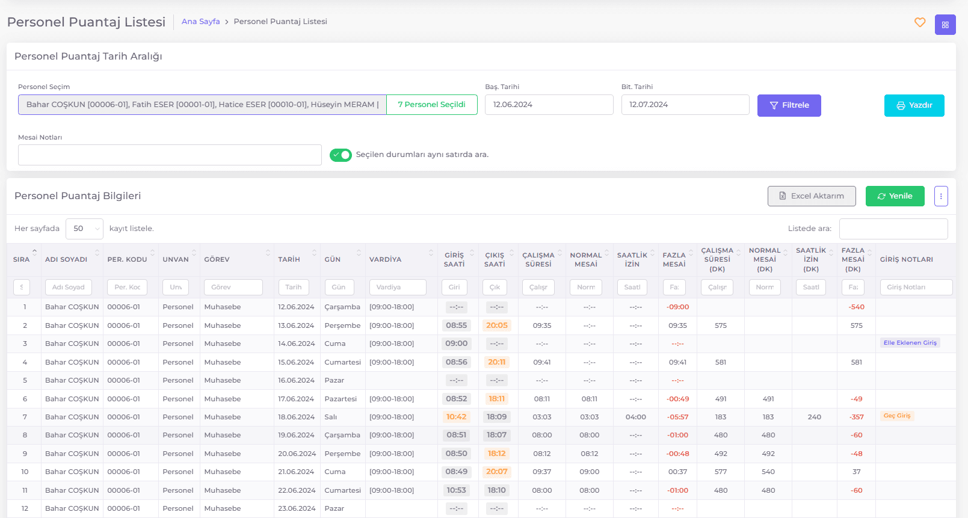Focus the Listede ara search field
Screen dimensions: 968x518
(893, 229)
